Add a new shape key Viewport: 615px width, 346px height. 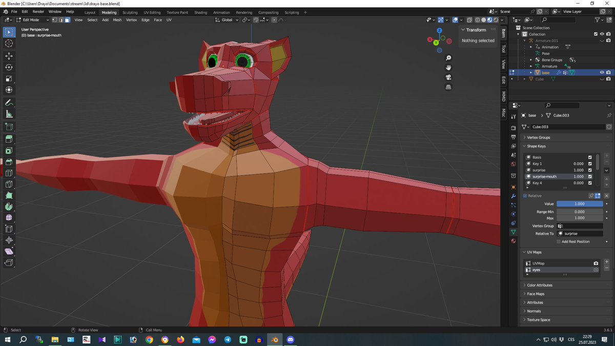[607, 156]
